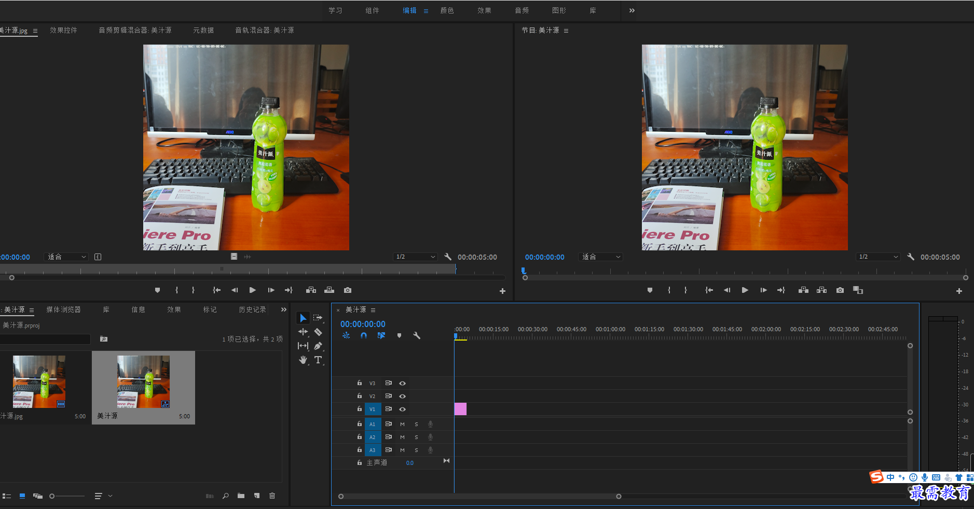
Task: Step back one frame in Program monitor
Action: [x=726, y=290]
